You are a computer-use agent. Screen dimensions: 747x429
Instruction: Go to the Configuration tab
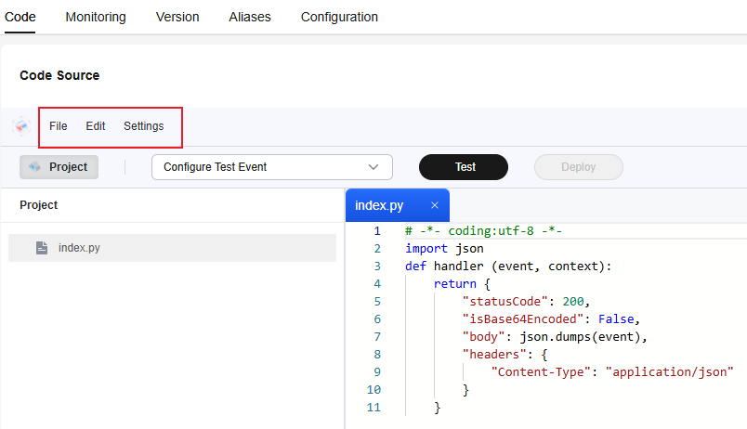[x=339, y=17]
